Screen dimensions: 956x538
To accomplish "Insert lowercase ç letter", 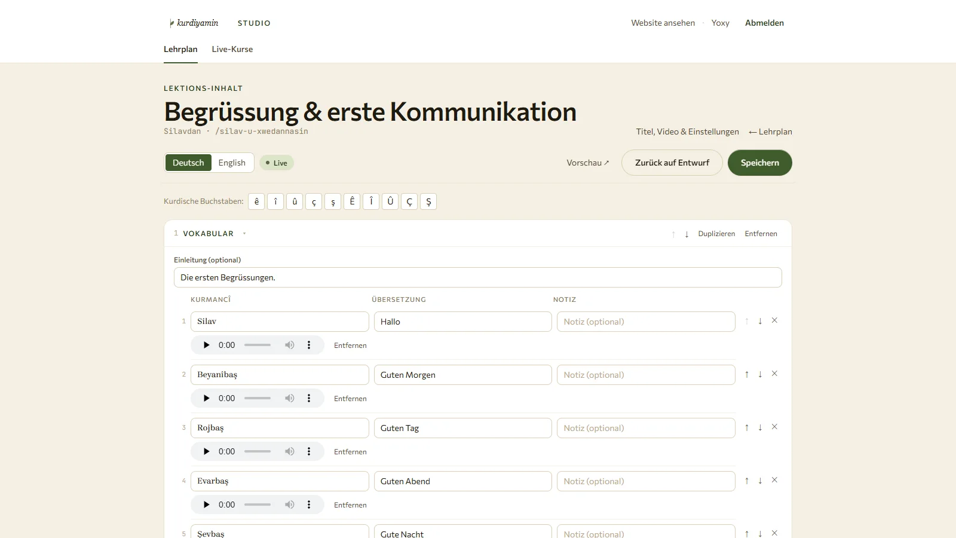I will (x=314, y=201).
